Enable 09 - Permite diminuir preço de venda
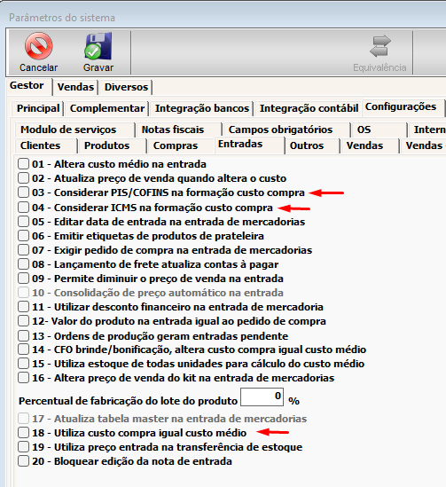The width and height of the screenshot is (446, 487). (x=23, y=279)
